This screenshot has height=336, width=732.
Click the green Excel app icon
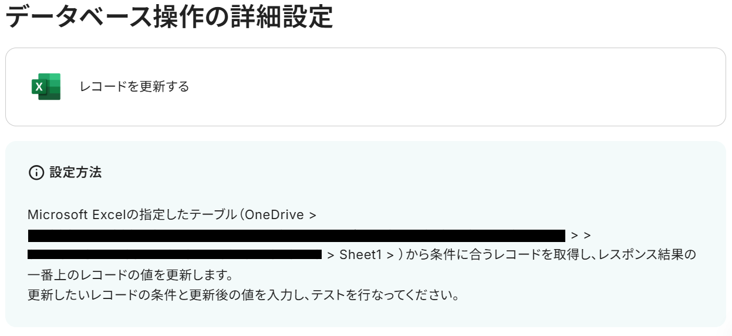click(46, 87)
